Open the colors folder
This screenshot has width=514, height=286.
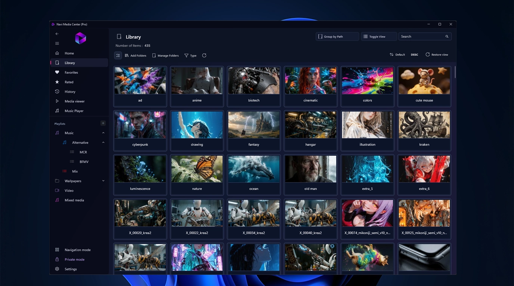(x=367, y=86)
